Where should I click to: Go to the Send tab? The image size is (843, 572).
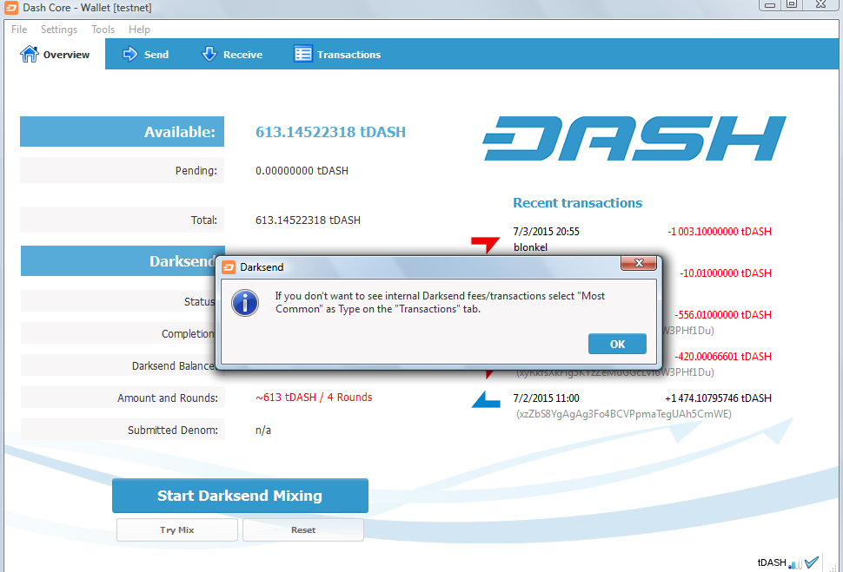click(145, 54)
